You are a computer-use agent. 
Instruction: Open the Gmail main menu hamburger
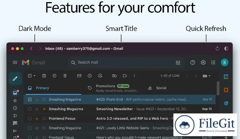[15, 62]
